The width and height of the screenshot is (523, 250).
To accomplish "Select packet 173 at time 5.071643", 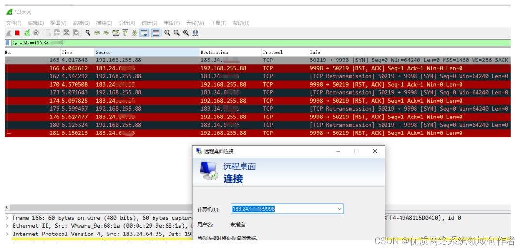I will pyautogui.click(x=258, y=92).
